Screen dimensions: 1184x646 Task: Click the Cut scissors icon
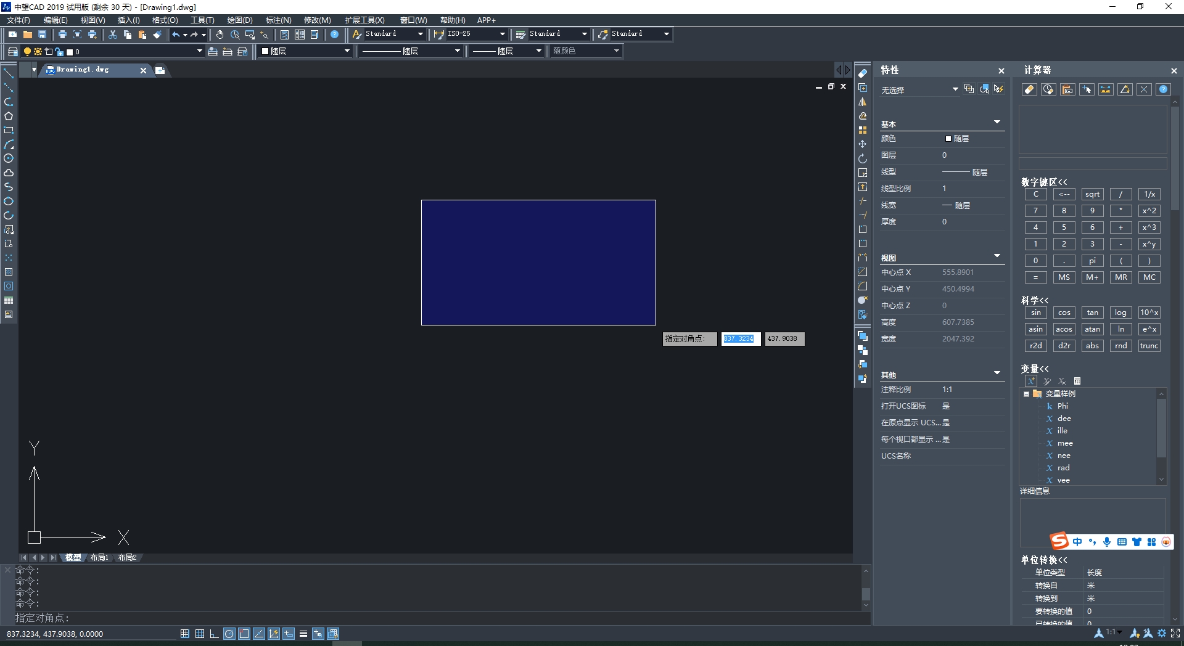[113, 35]
